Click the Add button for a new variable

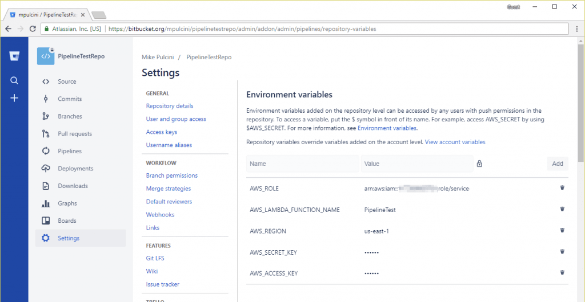tap(558, 164)
